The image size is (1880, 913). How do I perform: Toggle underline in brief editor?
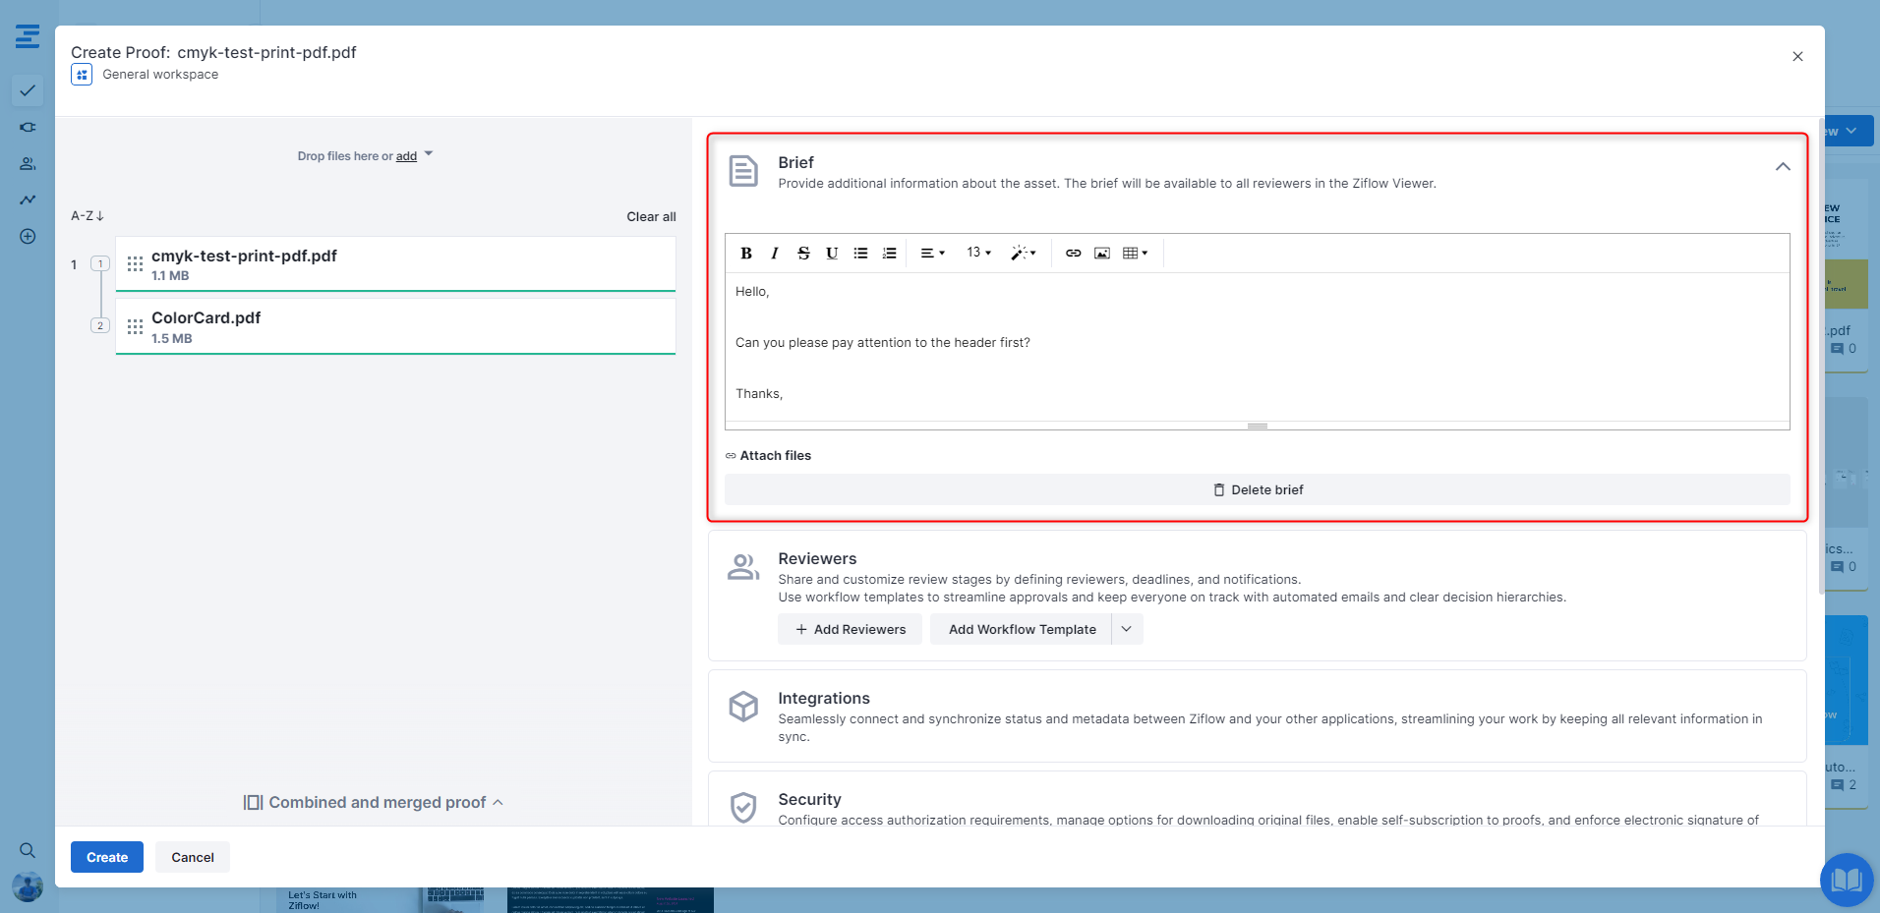(832, 253)
